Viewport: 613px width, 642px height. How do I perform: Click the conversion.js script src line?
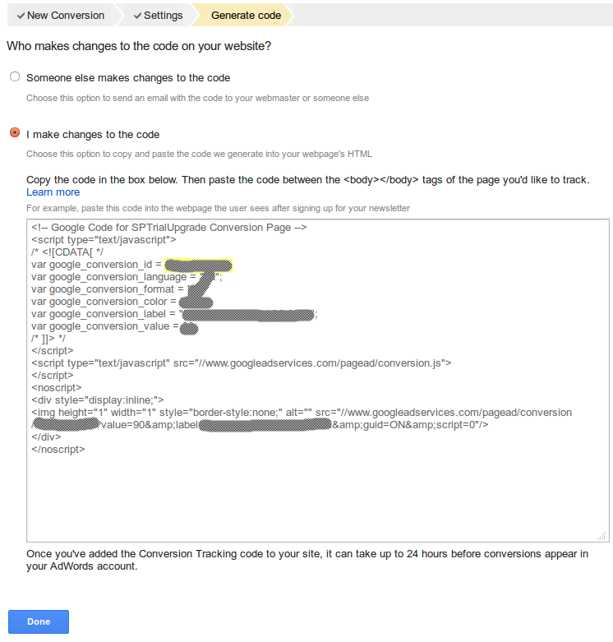(x=241, y=363)
